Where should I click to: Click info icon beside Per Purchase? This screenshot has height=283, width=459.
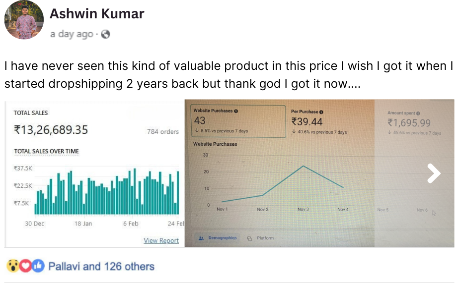click(321, 112)
